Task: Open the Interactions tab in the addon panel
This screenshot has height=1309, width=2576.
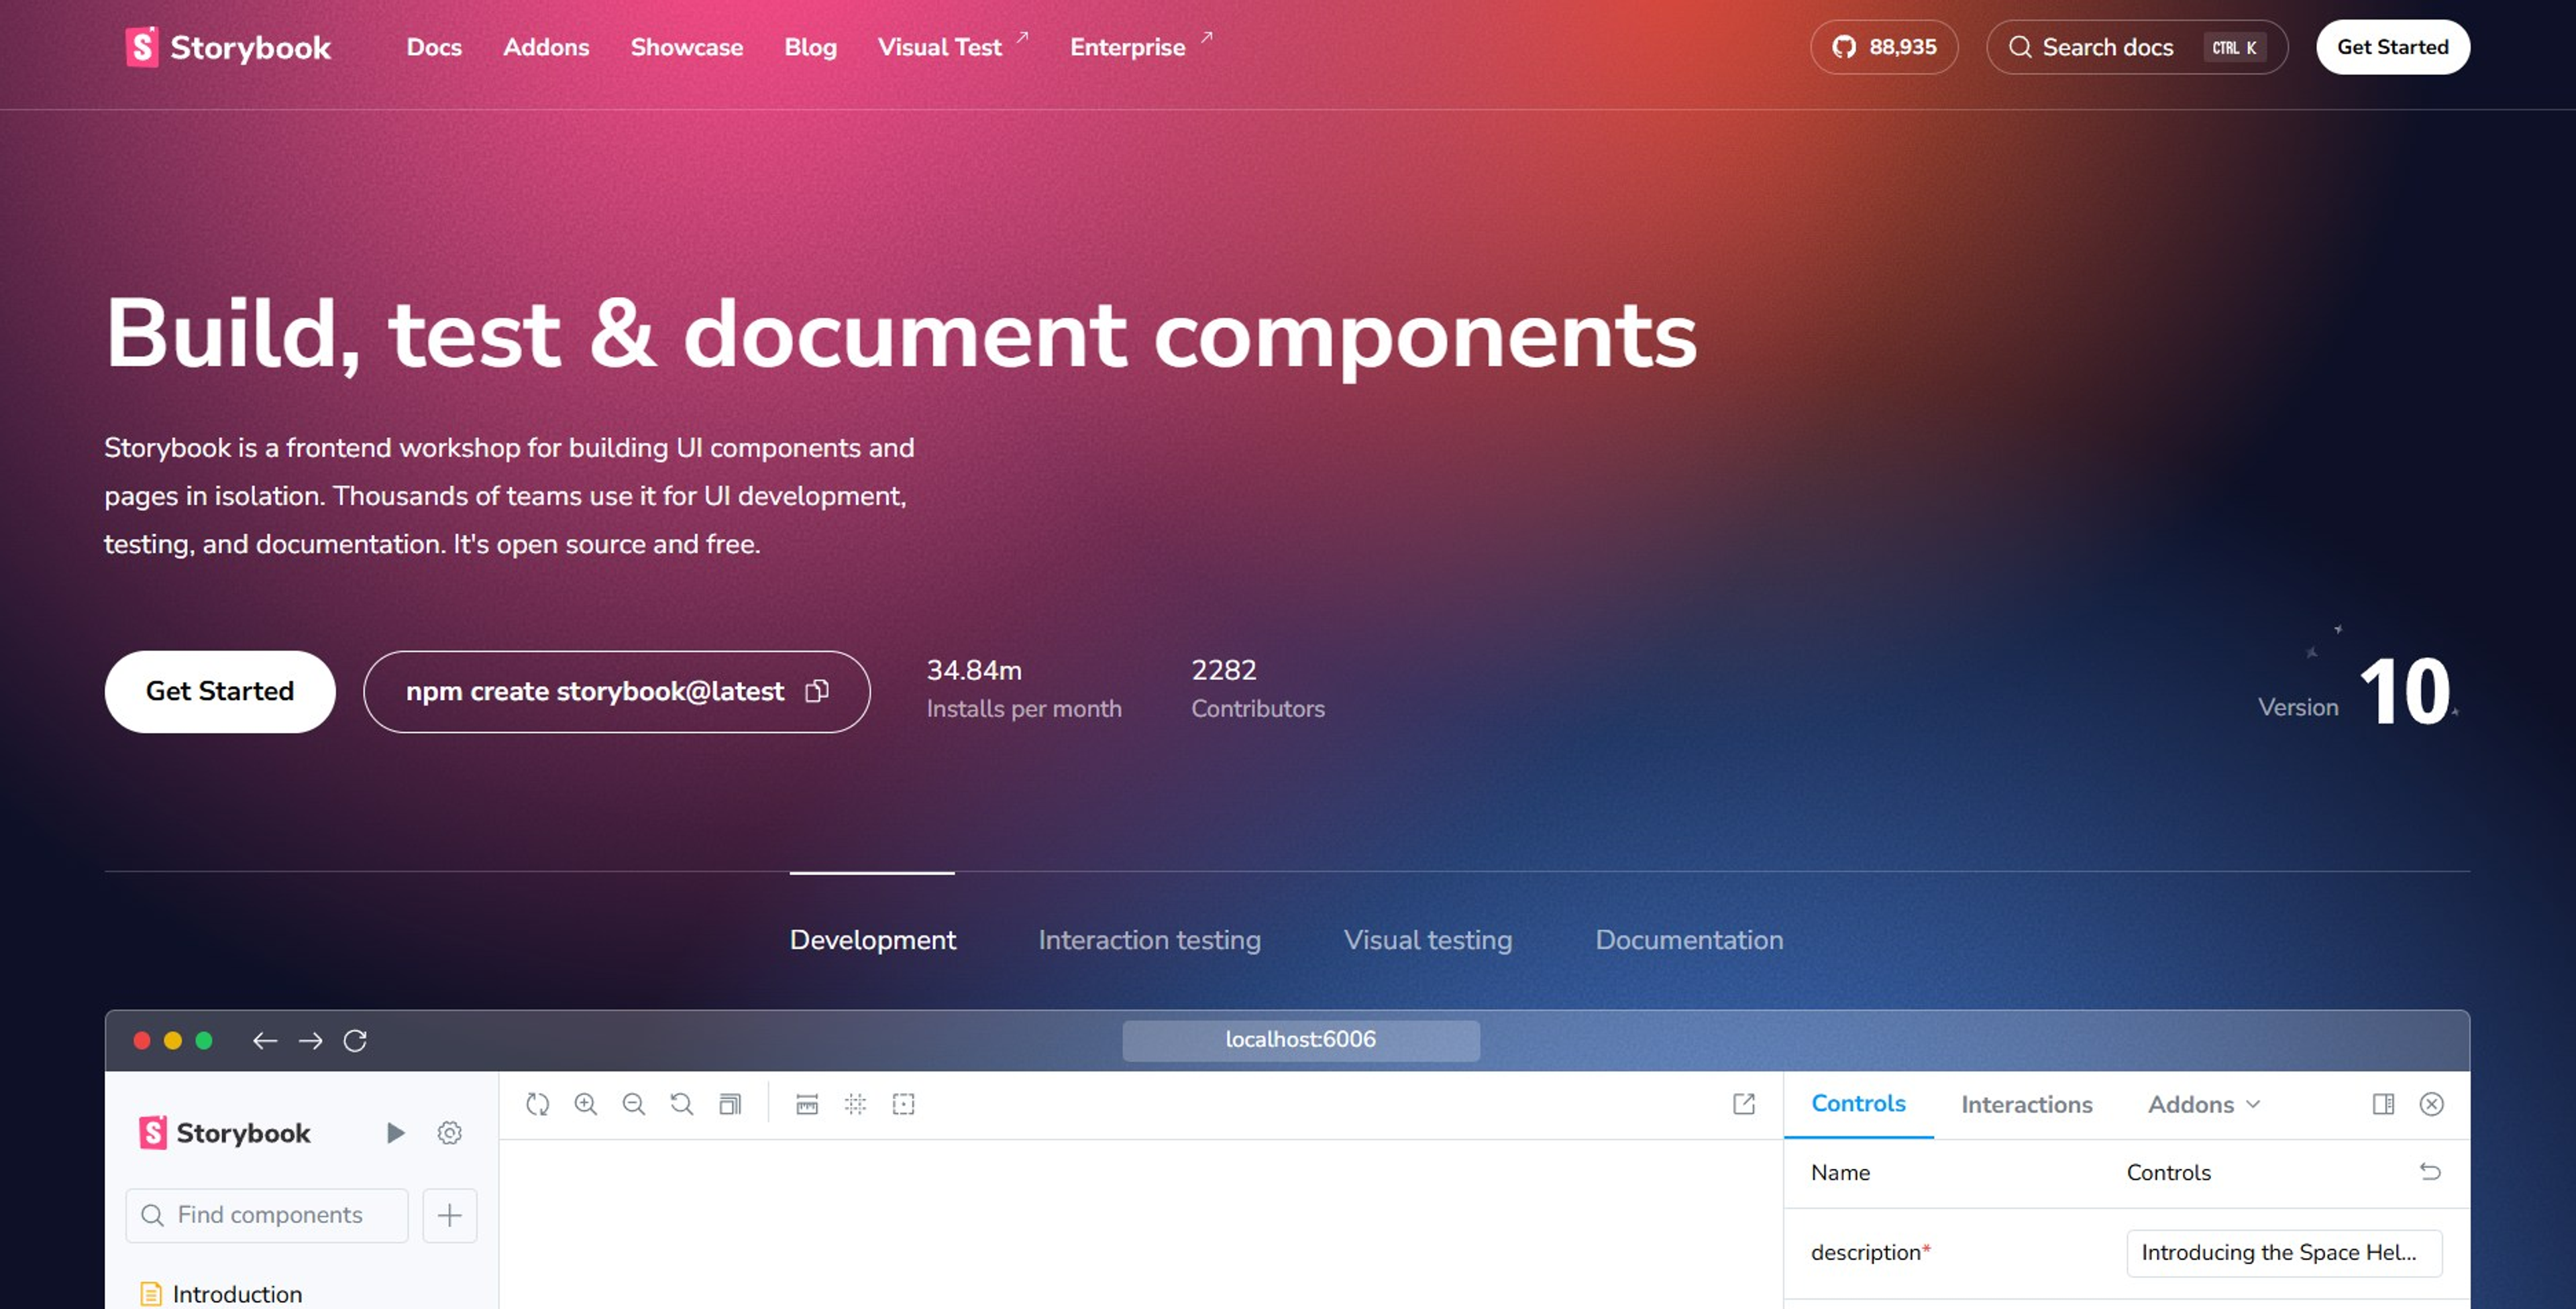Action: click(2026, 1104)
